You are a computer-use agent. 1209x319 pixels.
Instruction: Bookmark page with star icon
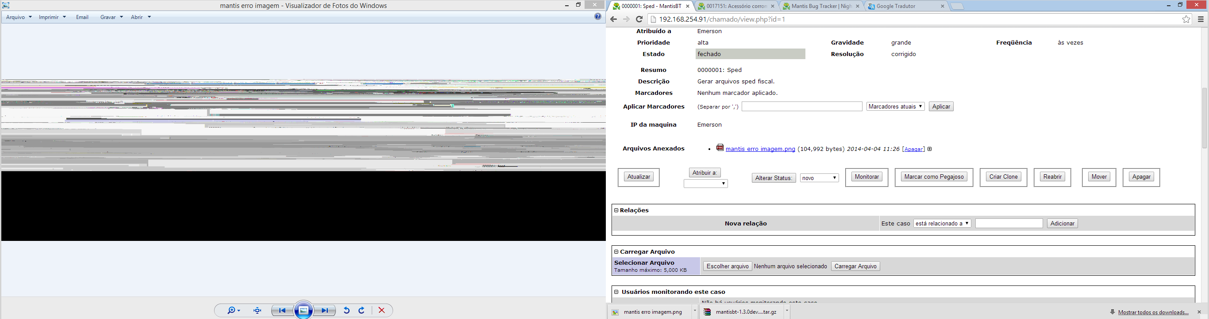click(1186, 19)
